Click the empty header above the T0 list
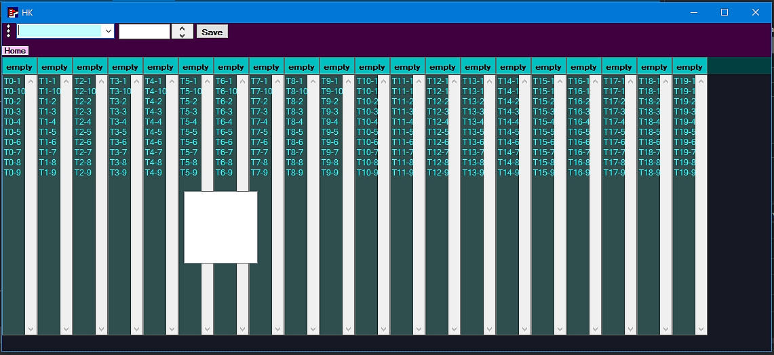 point(20,67)
